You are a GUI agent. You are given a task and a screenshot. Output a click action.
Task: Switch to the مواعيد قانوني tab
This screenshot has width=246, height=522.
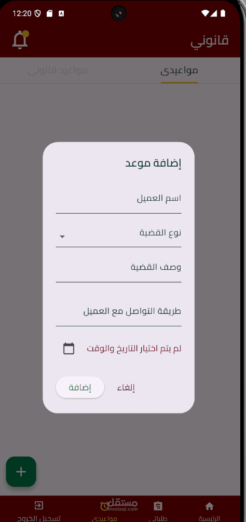pyautogui.click(x=58, y=71)
